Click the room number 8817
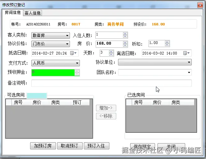 click(76, 24)
